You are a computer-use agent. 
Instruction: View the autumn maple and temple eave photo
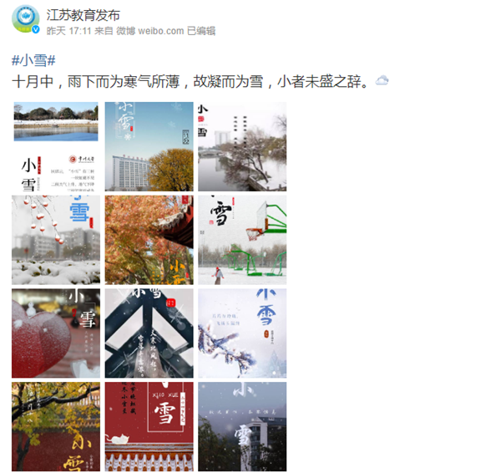click(x=149, y=240)
